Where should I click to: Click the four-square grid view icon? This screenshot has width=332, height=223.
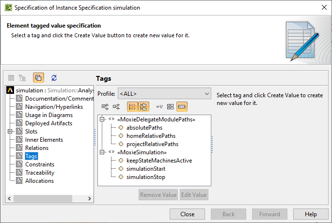170,106
